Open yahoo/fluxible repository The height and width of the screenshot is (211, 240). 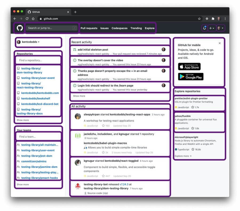pyautogui.click(x=183, y=116)
